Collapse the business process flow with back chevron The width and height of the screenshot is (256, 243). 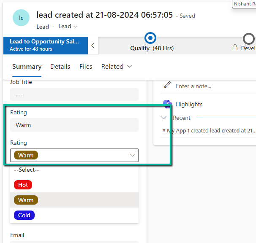coord(93,46)
